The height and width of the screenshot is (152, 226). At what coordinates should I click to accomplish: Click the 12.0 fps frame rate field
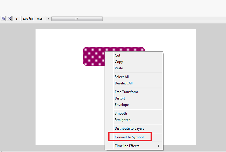pos(28,19)
